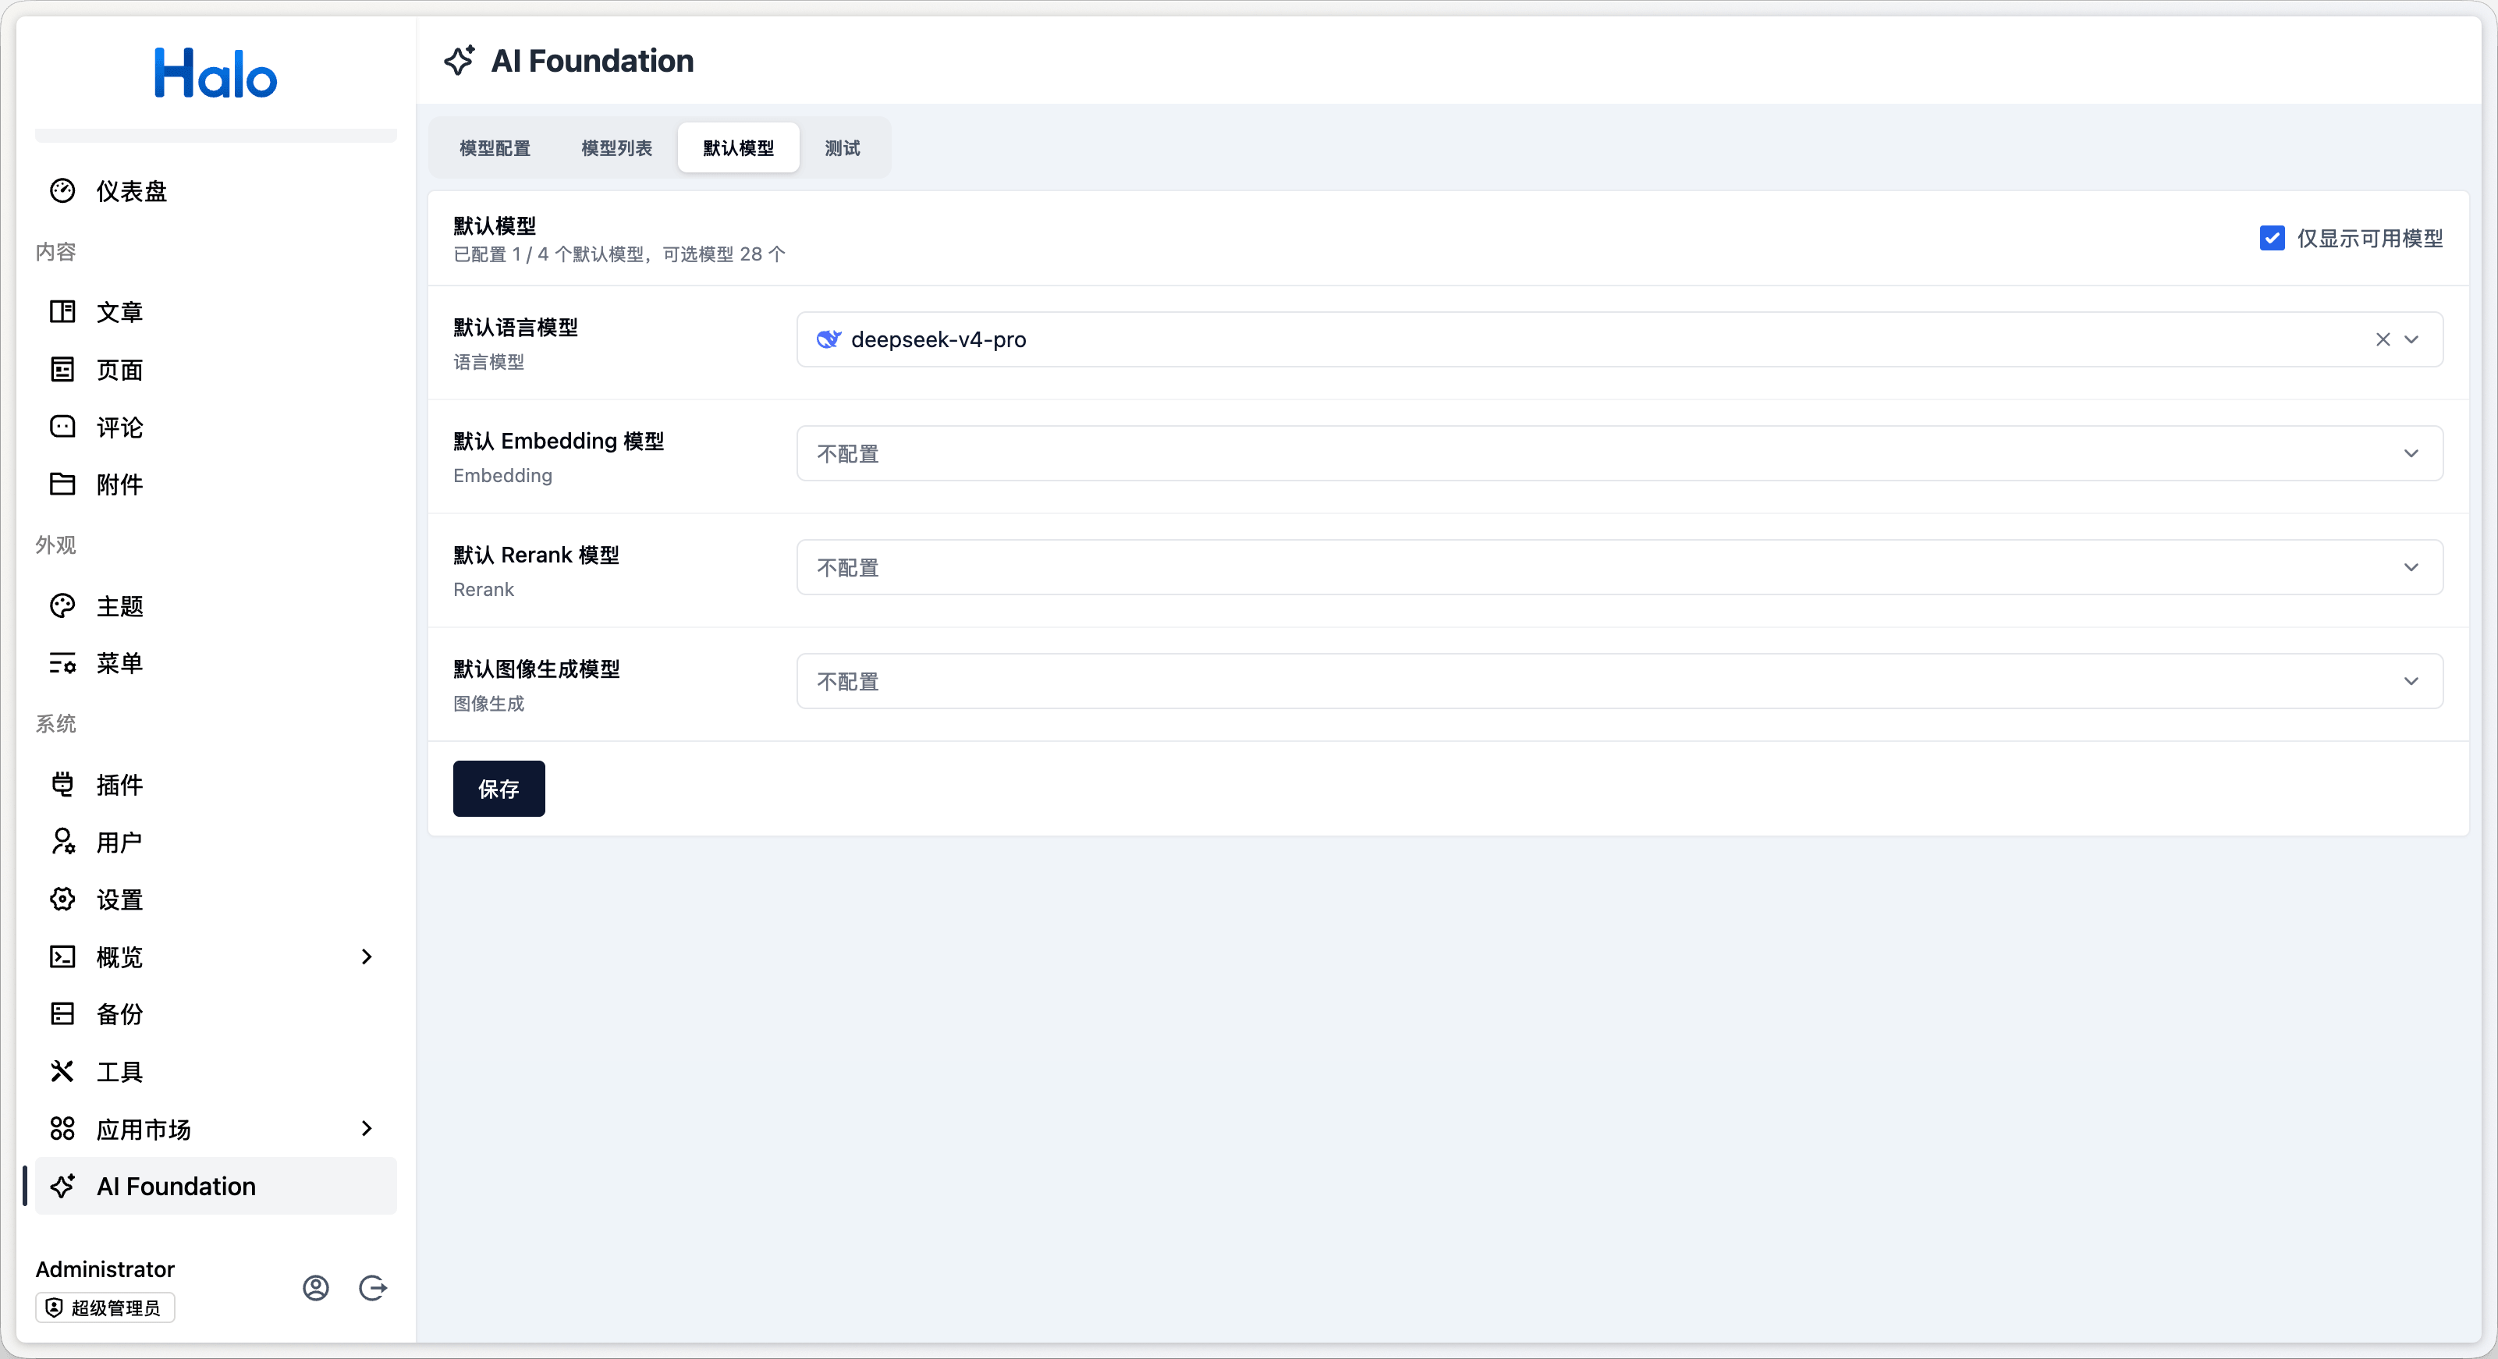Switch to the 模型列表 tab
Image resolution: width=2498 pixels, height=1359 pixels.
click(617, 147)
